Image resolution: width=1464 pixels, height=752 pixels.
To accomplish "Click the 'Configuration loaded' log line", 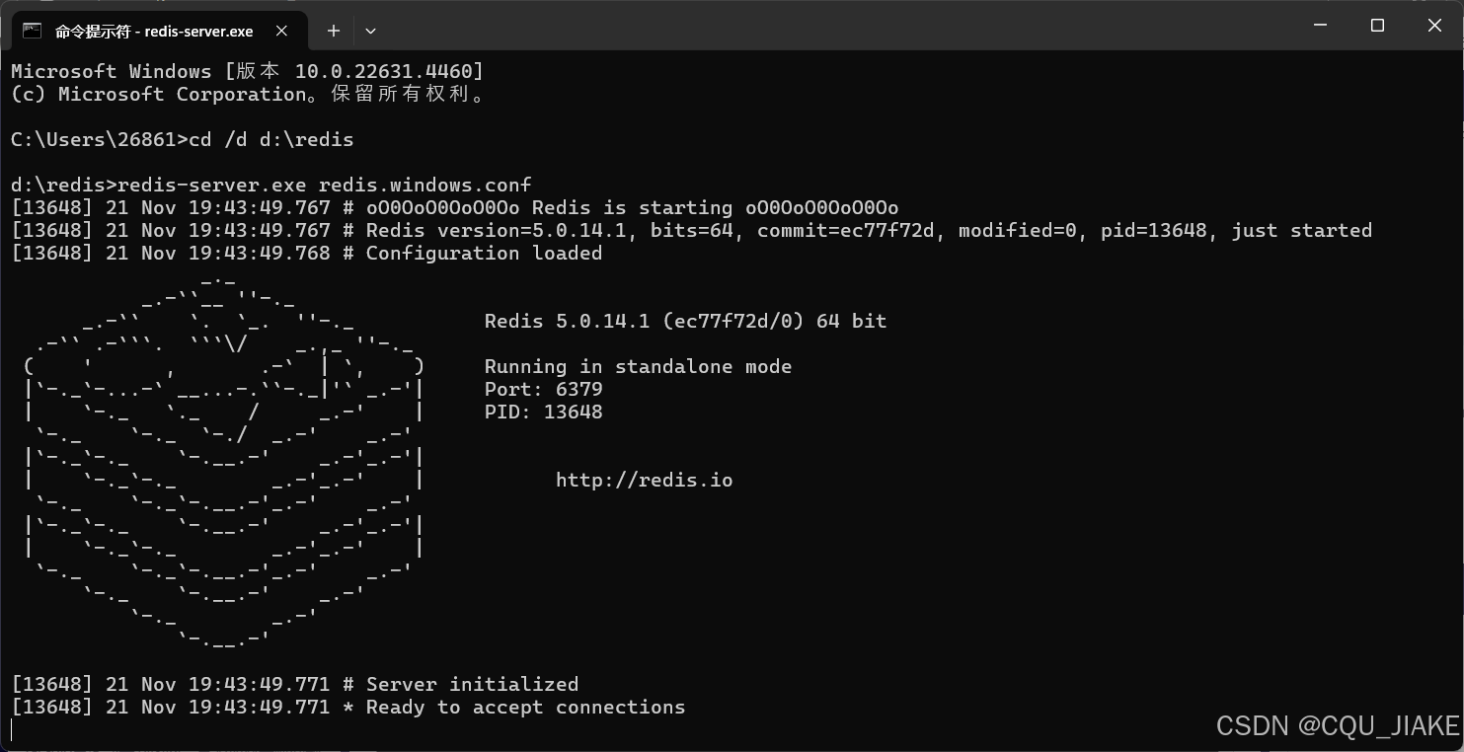I will point(483,253).
